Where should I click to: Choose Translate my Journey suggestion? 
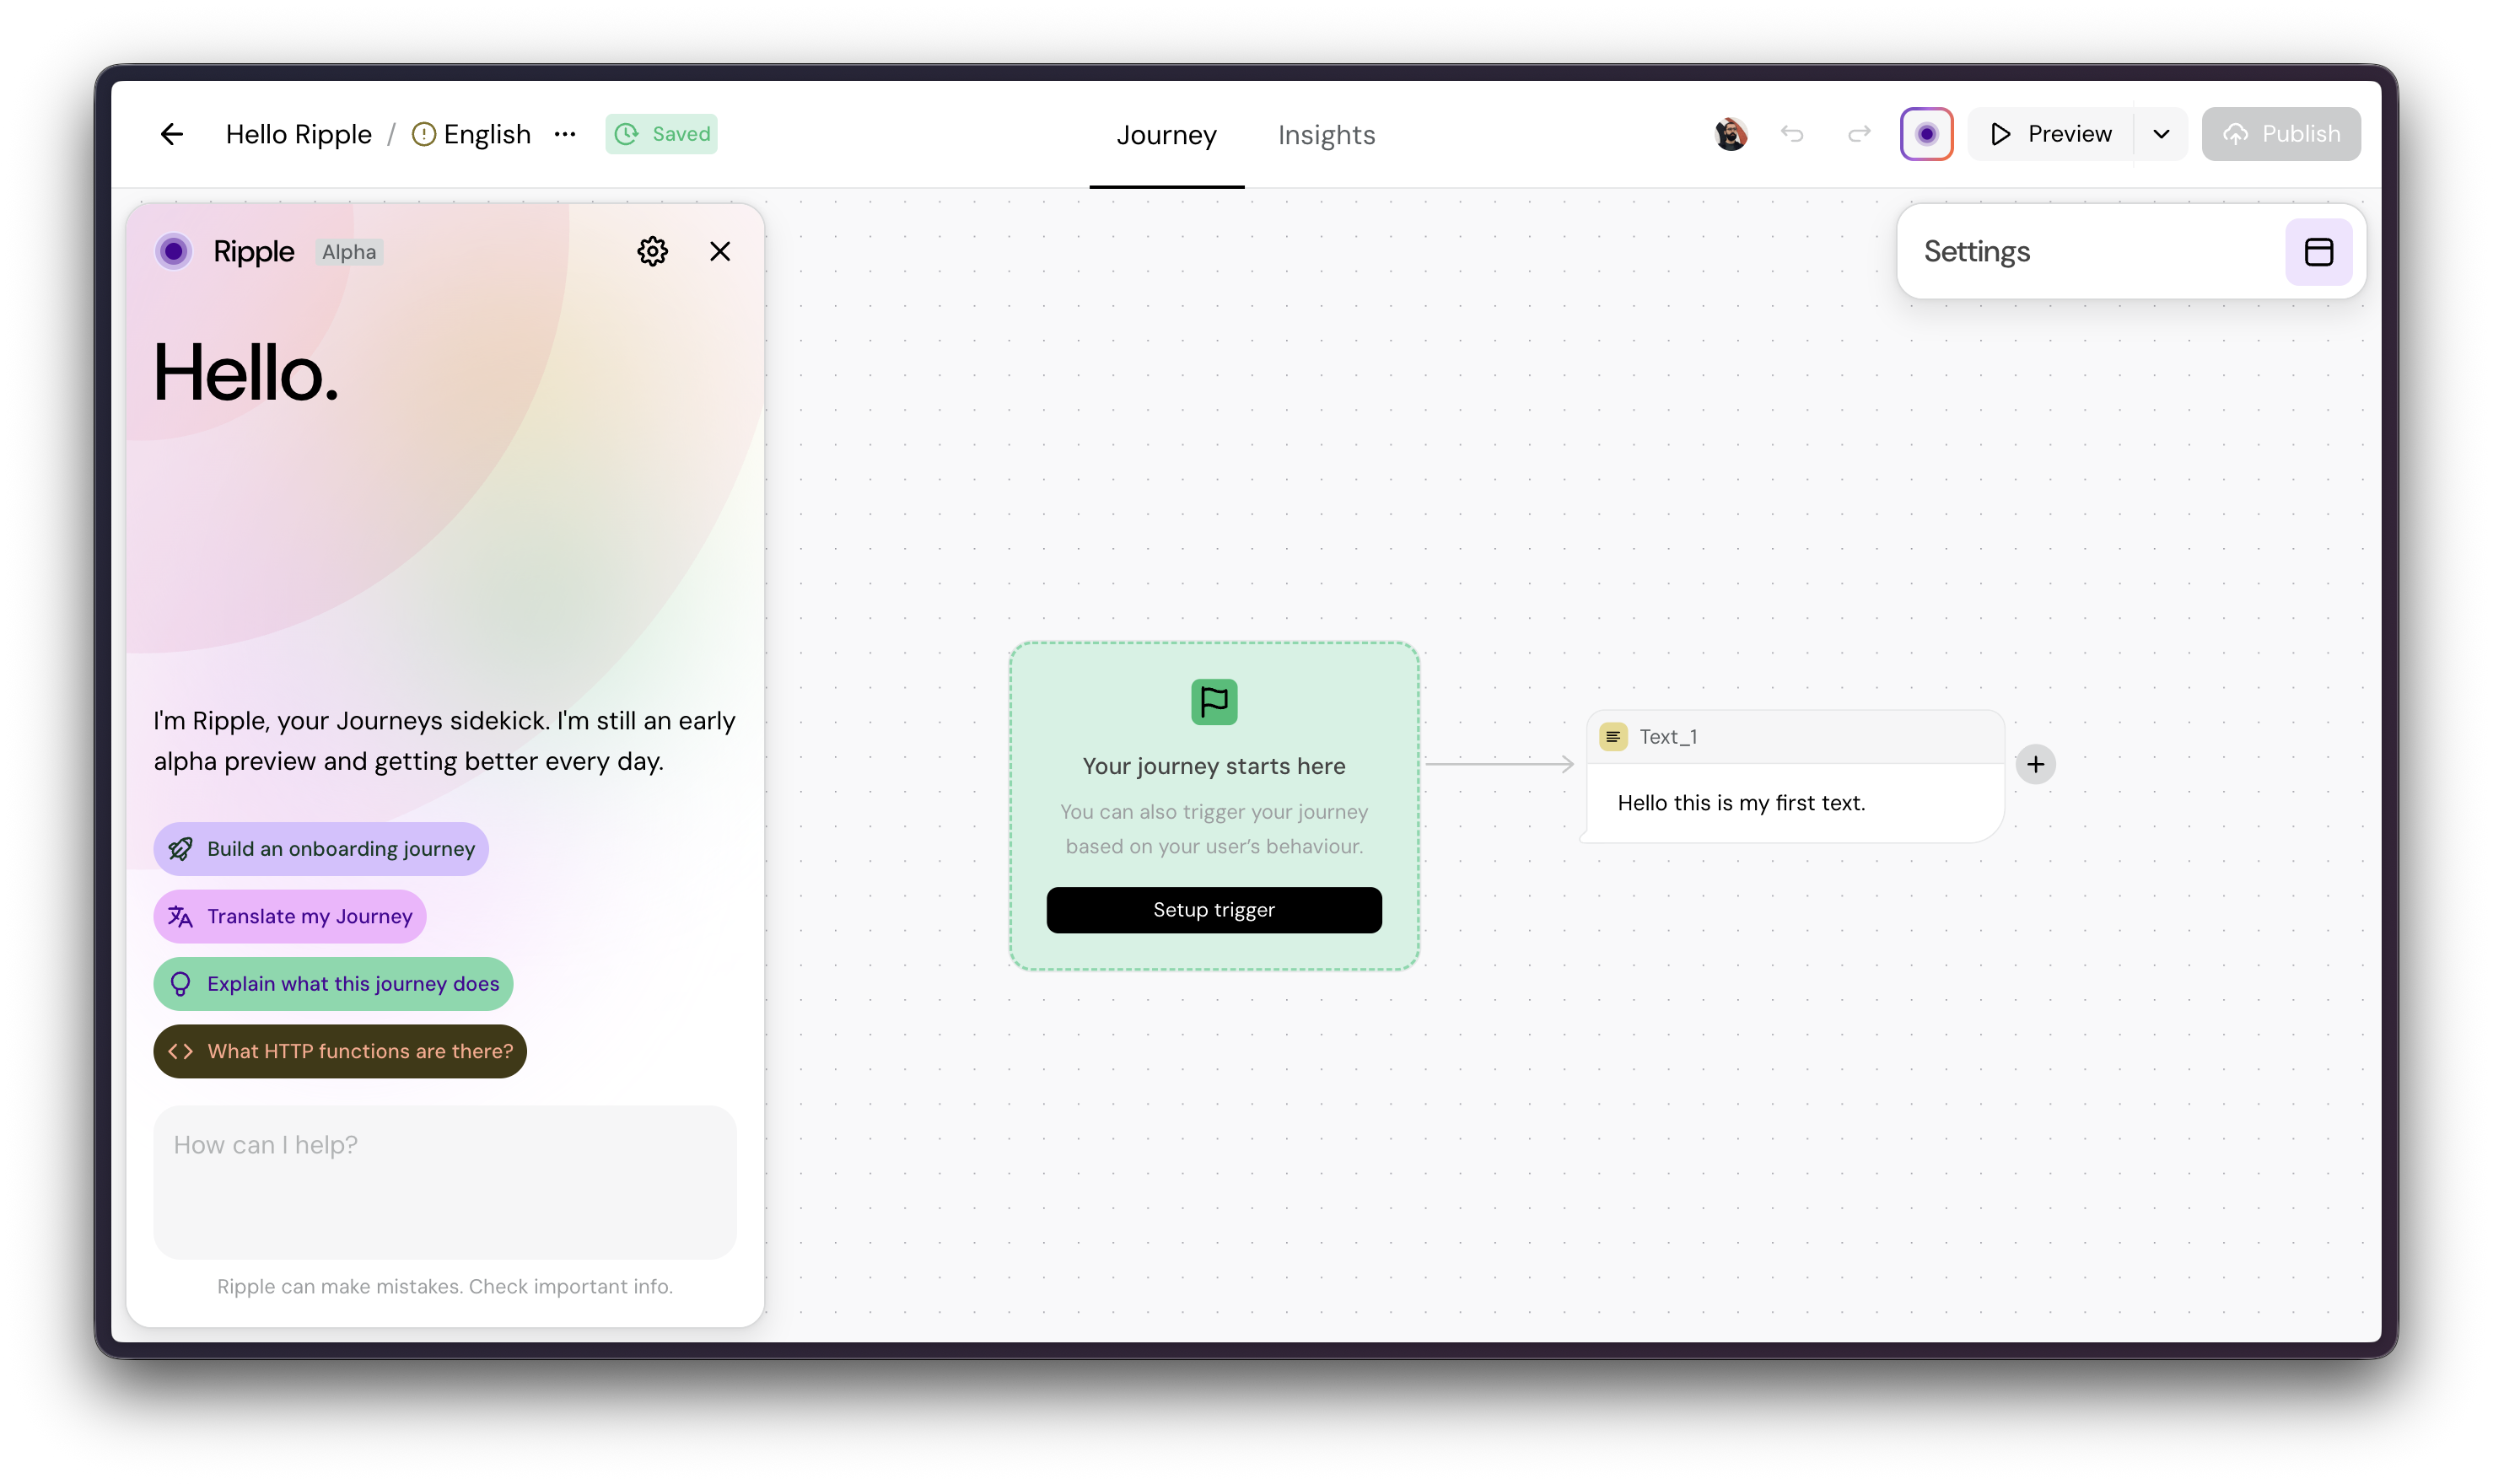click(x=290, y=916)
